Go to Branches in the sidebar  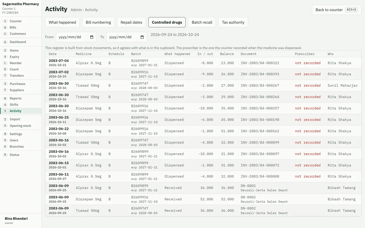[x=21, y=146]
